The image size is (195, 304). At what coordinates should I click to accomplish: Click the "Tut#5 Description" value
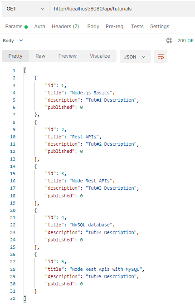[111, 276]
